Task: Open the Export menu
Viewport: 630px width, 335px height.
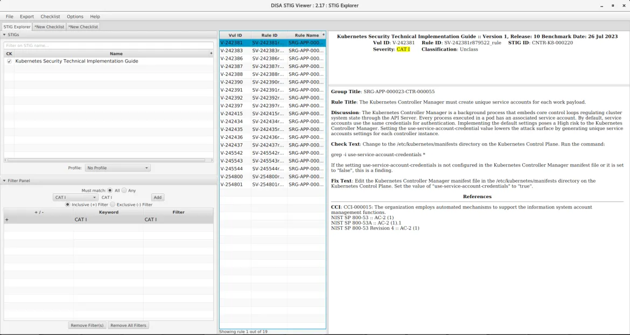Action: (26, 16)
